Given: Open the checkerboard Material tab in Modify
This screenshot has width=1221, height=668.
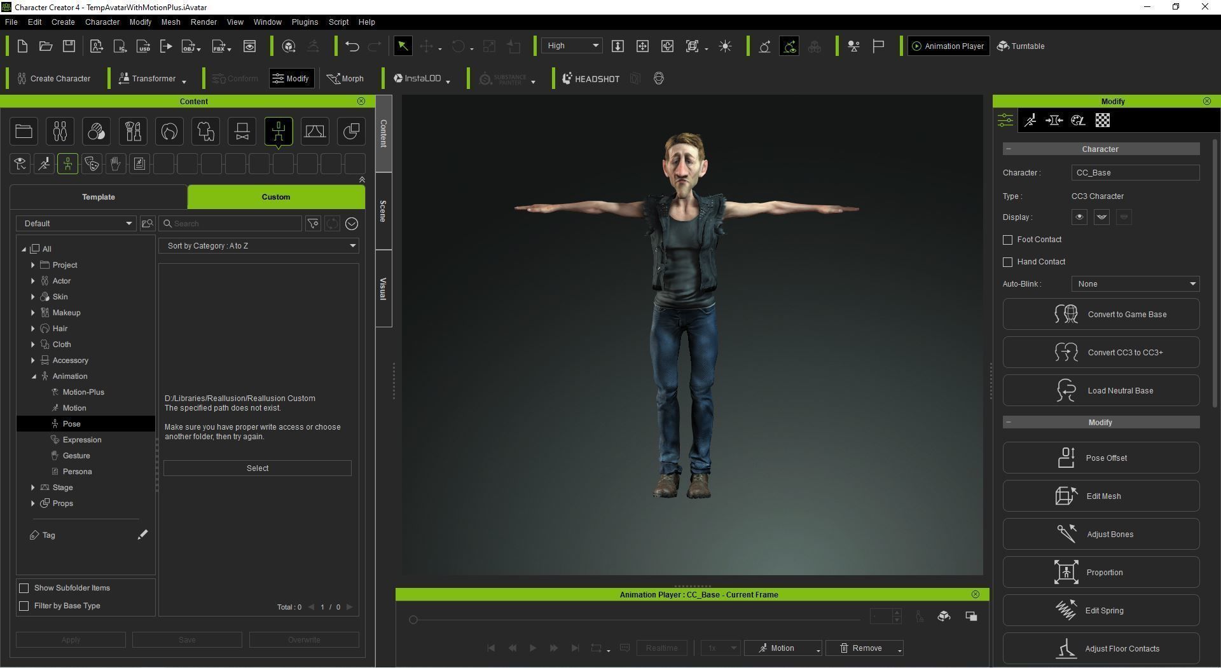Looking at the screenshot, I should (x=1102, y=120).
